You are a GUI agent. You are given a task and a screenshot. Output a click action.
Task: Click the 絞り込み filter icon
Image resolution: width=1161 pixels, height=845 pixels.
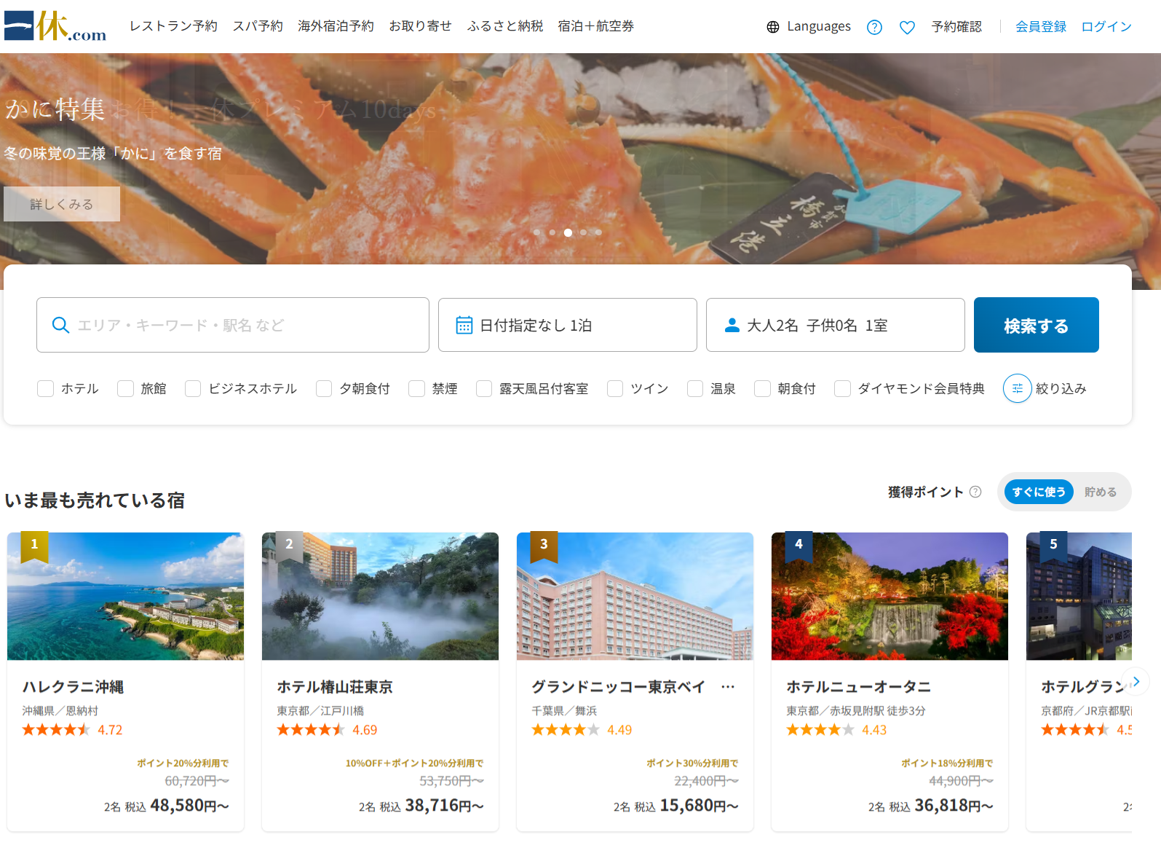pos(1017,388)
